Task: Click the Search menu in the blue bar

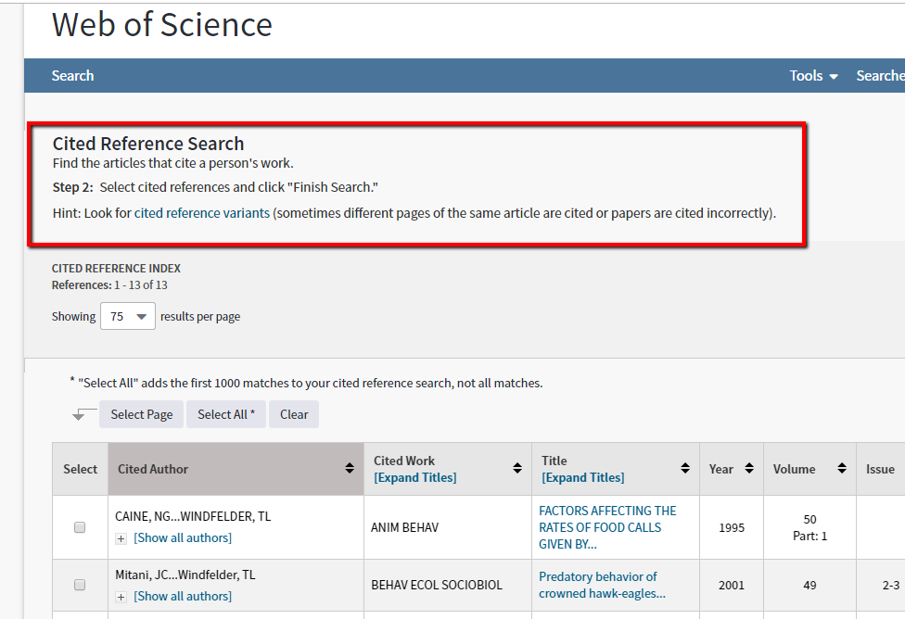Action: point(72,76)
